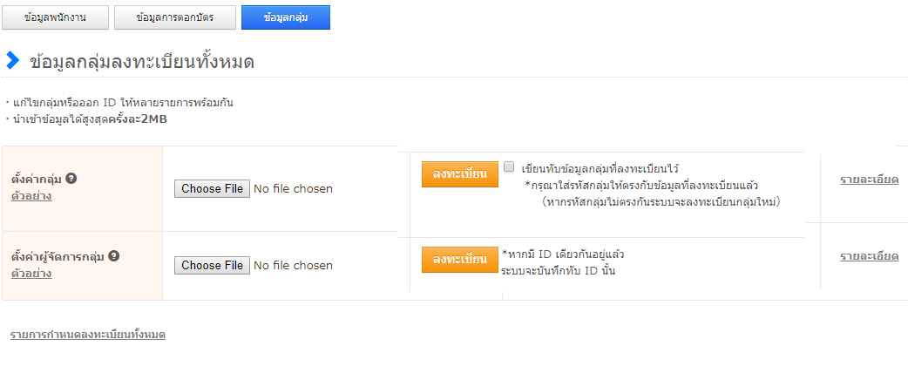Click the blue chevron heading icon

pyautogui.click(x=12, y=60)
